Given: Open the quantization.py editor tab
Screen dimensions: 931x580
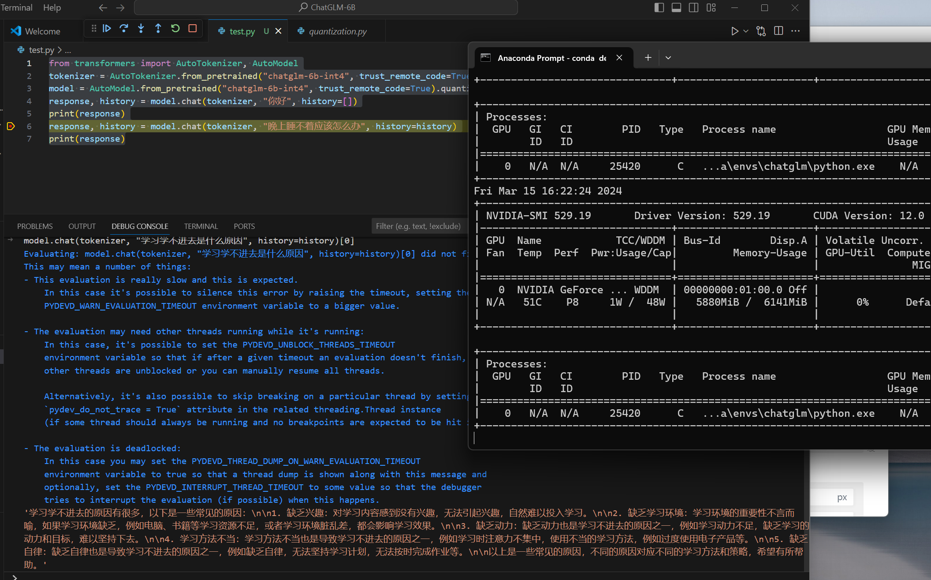Looking at the screenshot, I should point(338,31).
